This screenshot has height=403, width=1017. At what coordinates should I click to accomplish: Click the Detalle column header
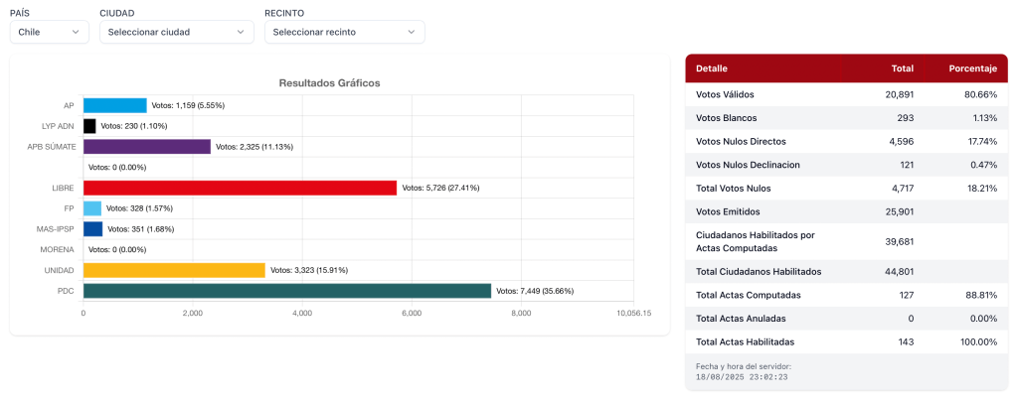point(712,68)
